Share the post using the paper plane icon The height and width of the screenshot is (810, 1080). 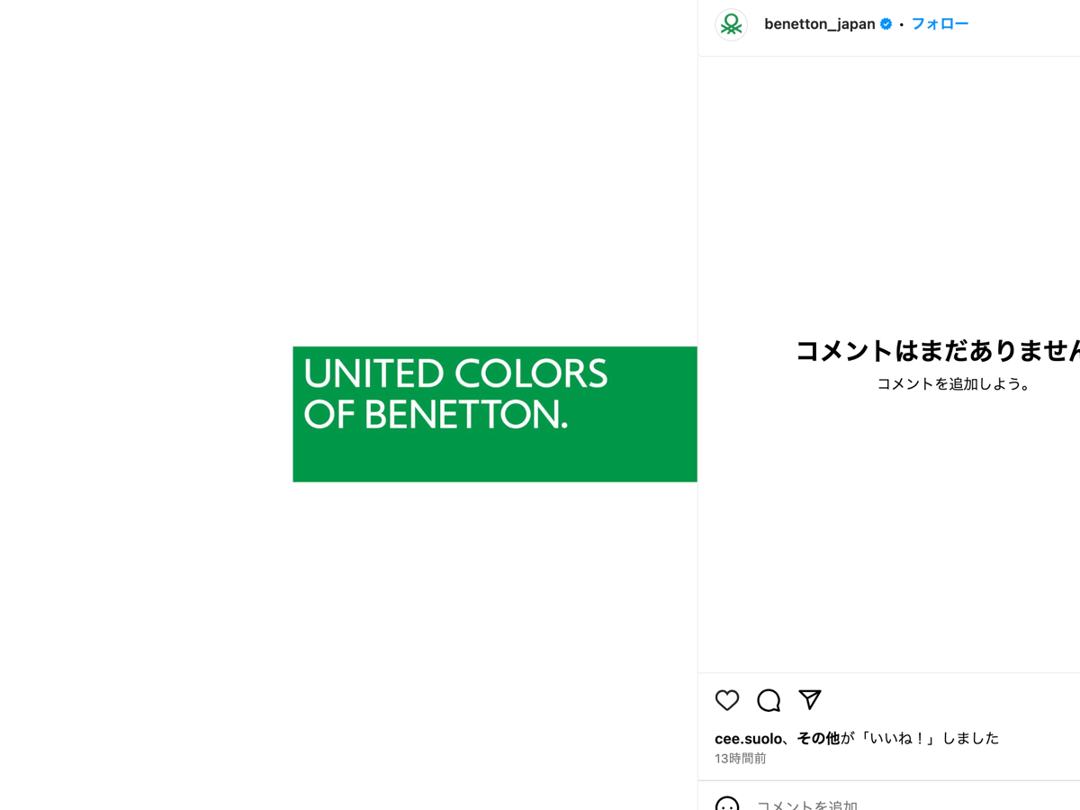pos(809,699)
